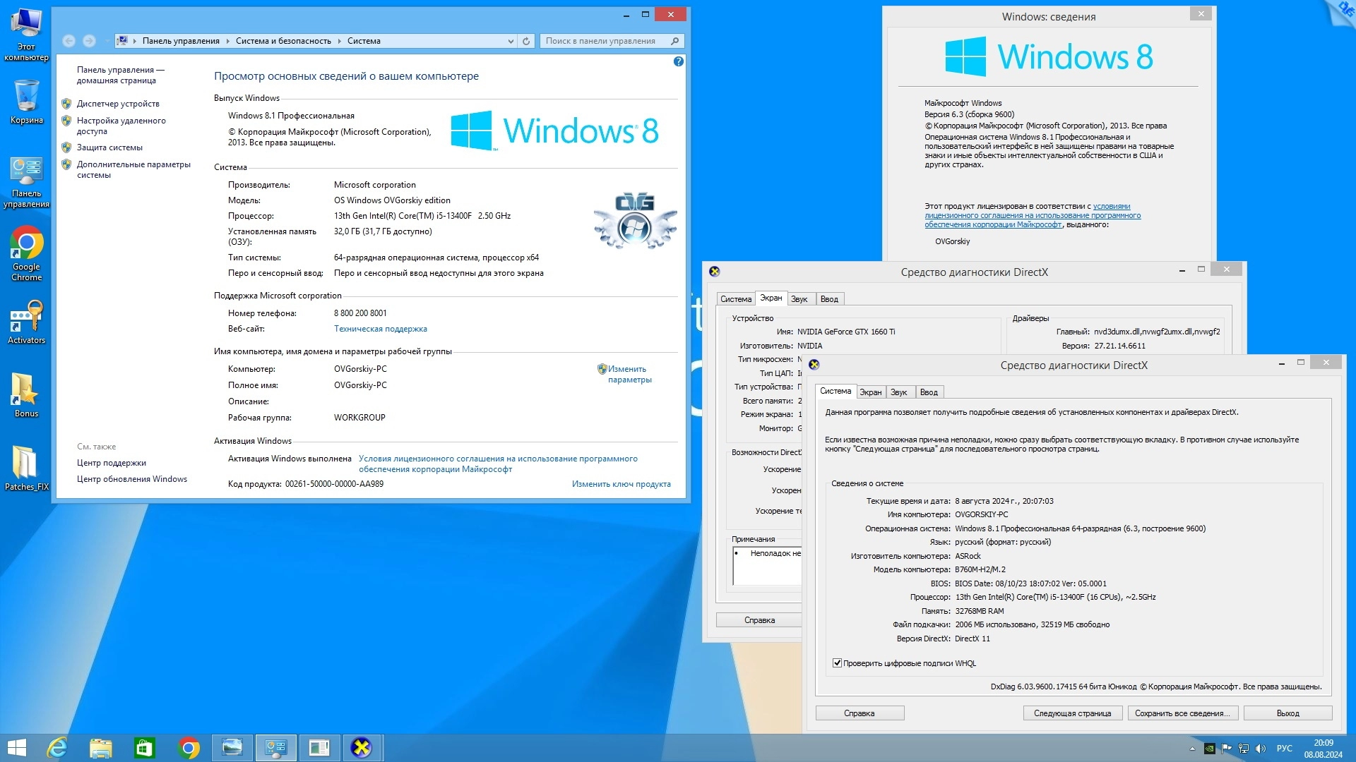Expand the address bar history dropdown
Image resolution: width=1356 pixels, height=762 pixels.
click(x=511, y=41)
